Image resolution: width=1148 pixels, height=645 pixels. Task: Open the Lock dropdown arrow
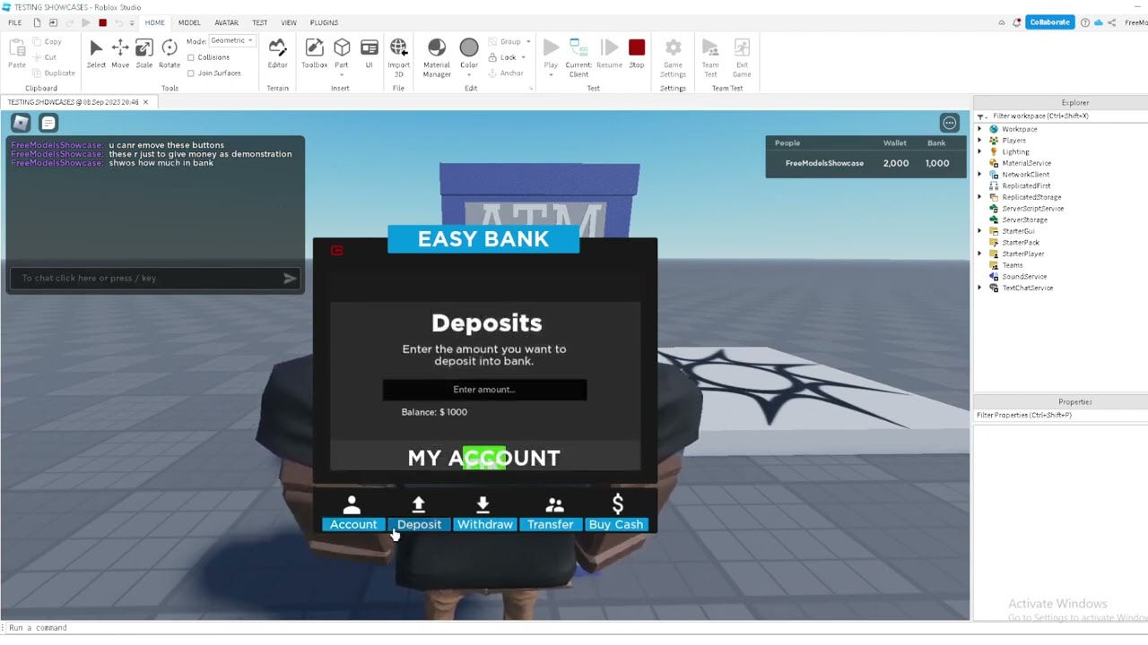pyautogui.click(x=523, y=57)
